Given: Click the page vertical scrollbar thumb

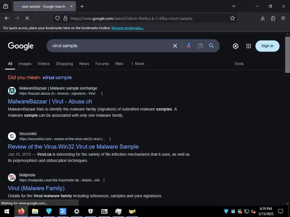Looking at the screenshot, I should [287, 55].
